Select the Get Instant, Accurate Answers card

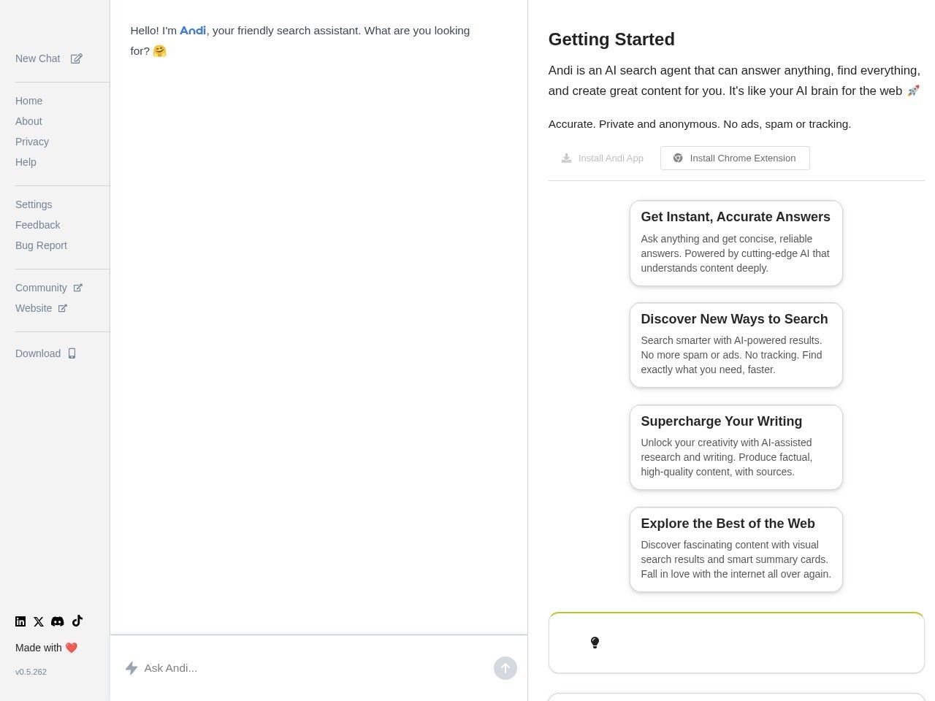coord(736,243)
